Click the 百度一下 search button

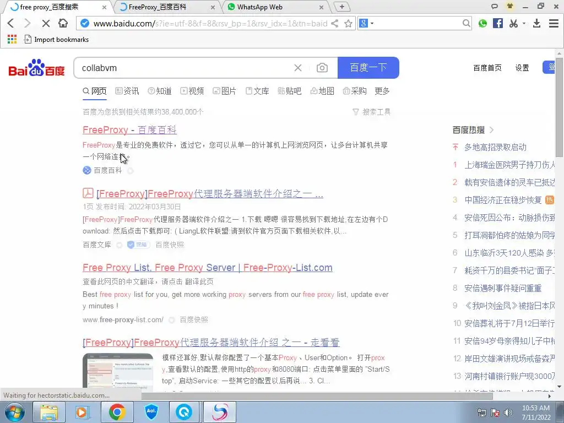pyautogui.click(x=368, y=68)
